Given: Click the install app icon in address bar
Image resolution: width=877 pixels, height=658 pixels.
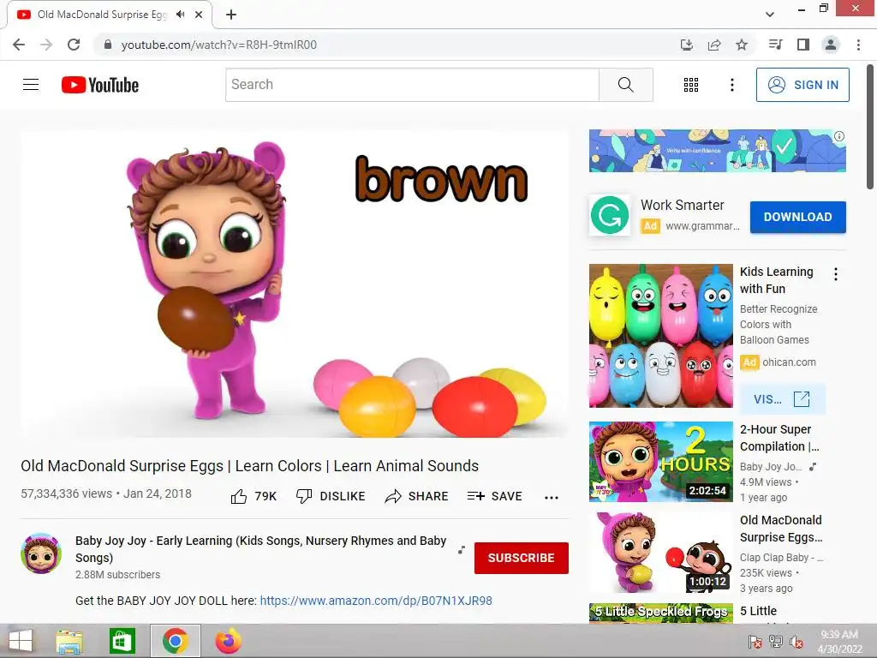Looking at the screenshot, I should (686, 45).
